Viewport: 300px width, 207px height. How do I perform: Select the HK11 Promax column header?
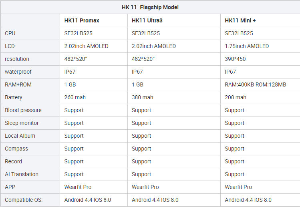click(x=82, y=20)
